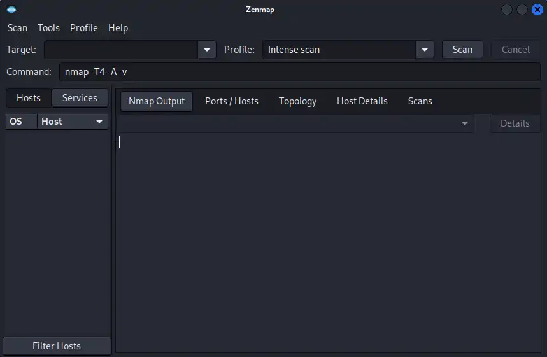Click the Host column sort arrow
547x357 pixels.
(99, 122)
